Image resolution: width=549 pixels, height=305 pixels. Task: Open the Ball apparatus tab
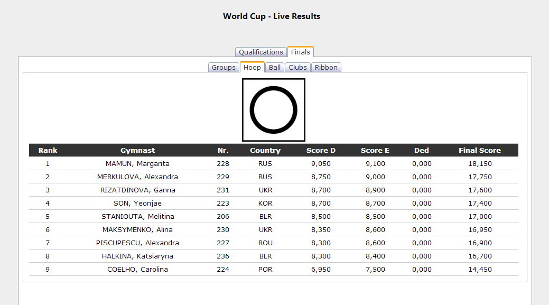pos(275,67)
